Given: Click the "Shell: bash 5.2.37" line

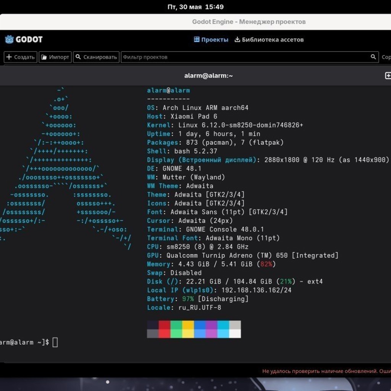Looking at the screenshot, I should click(182, 151).
